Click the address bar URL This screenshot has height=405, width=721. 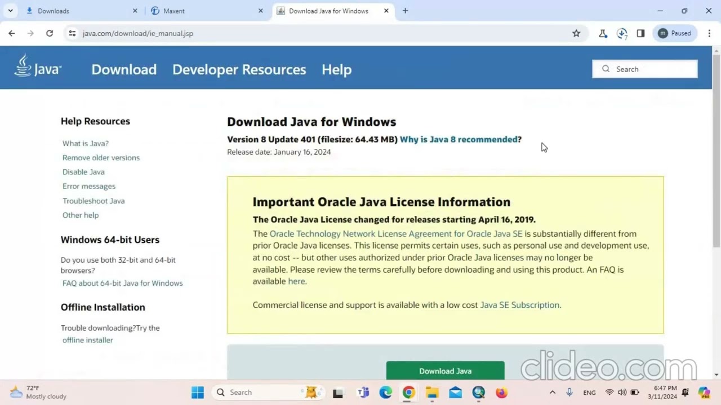[138, 33]
